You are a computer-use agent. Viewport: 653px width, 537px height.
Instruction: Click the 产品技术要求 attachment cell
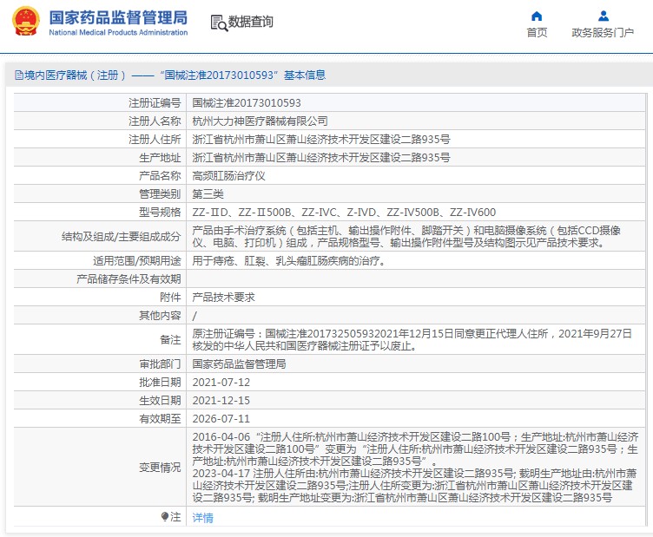coord(223,297)
